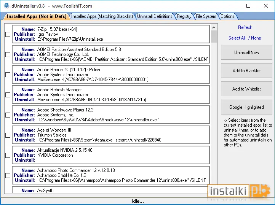This screenshot has height=205, width=275.
Task: Click the 7-Zip 15.07 beta (x64) name
Action: click(x=57, y=29)
